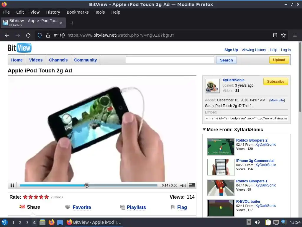The image size is (302, 227).
Task: Subscribe to XyDarkSonic
Action: coord(276,82)
